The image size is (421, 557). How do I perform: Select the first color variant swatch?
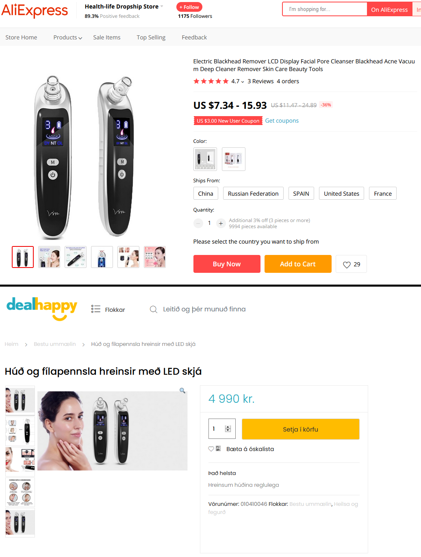[x=205, y=159]
